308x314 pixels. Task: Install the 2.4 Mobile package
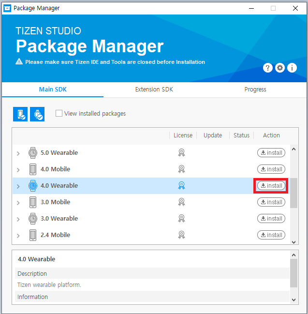271,235
